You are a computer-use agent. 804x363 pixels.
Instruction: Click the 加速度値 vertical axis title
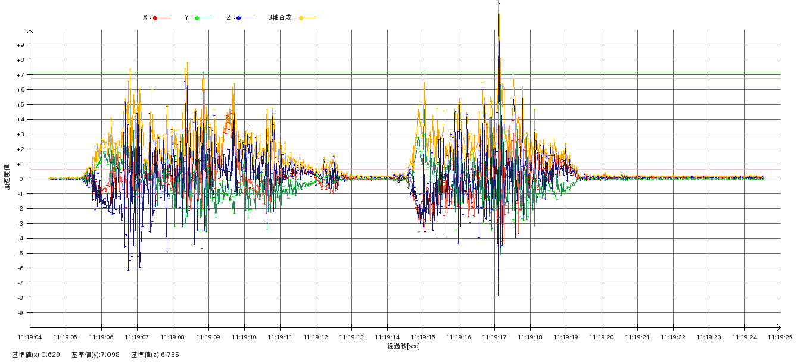pyautogui.click(x=7, y=177)
